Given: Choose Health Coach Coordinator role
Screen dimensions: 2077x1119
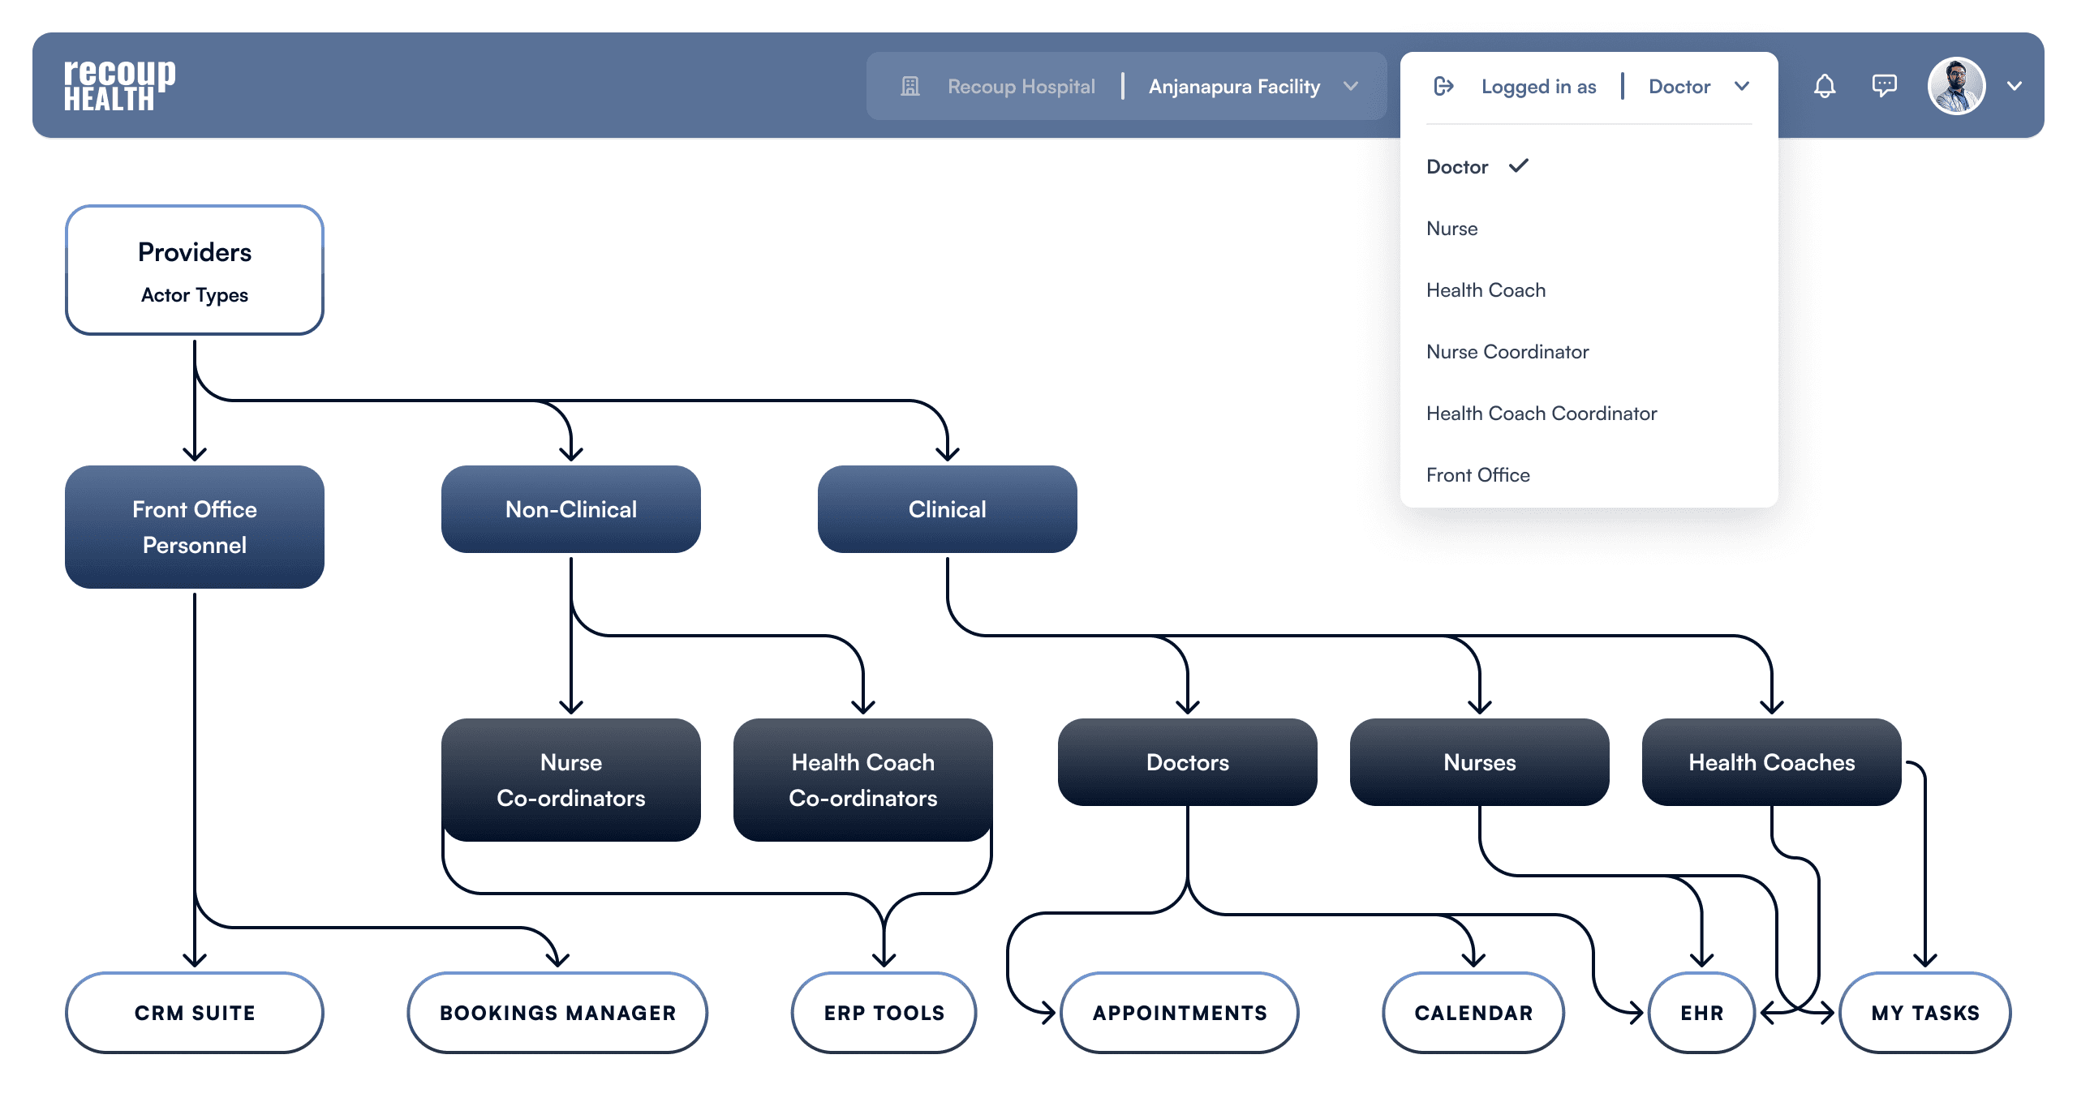Looking at the screenshot, I should pos(1541,414).
